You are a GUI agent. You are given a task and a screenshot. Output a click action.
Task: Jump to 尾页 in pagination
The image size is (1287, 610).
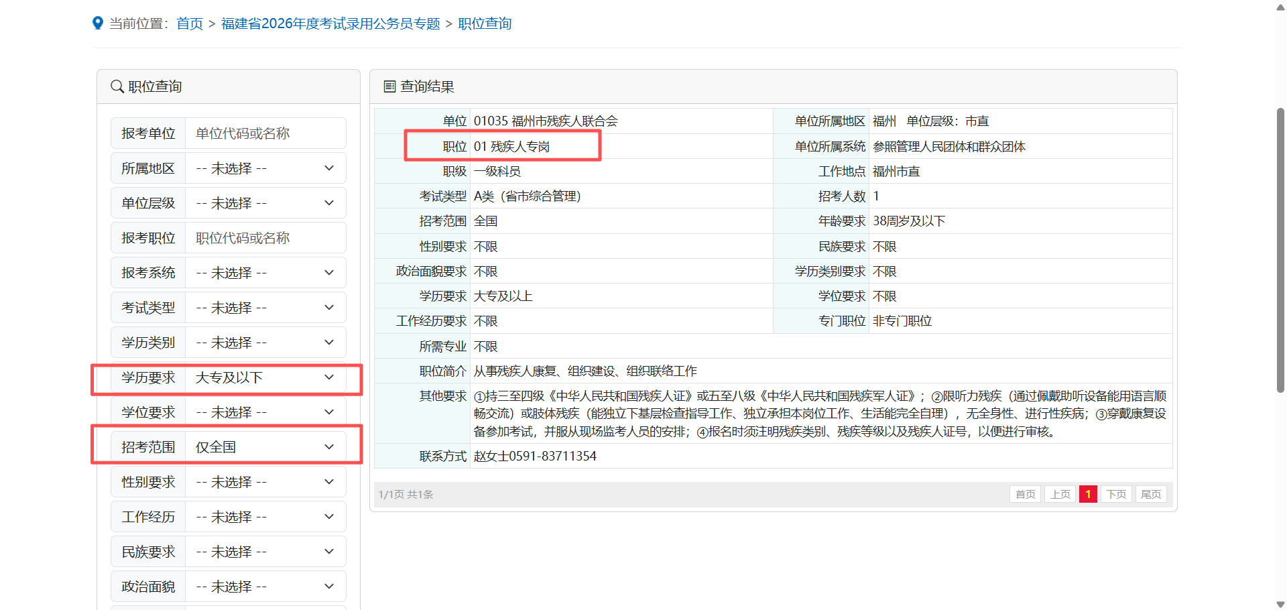pos(1151,494)
